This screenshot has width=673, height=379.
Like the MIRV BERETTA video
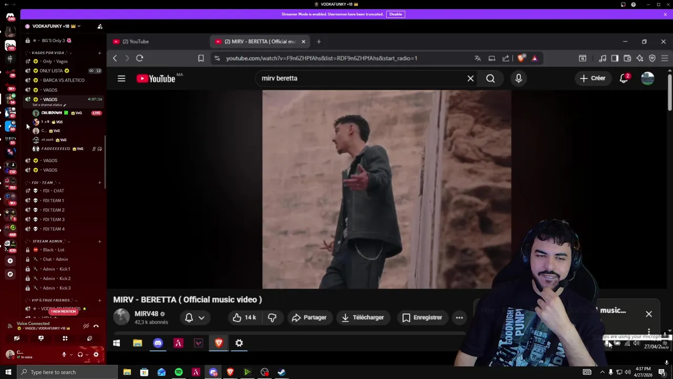244,317
